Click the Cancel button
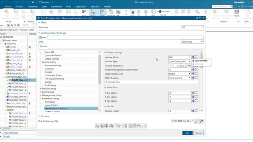Viewport: 253px width, 142px height. 198,133
